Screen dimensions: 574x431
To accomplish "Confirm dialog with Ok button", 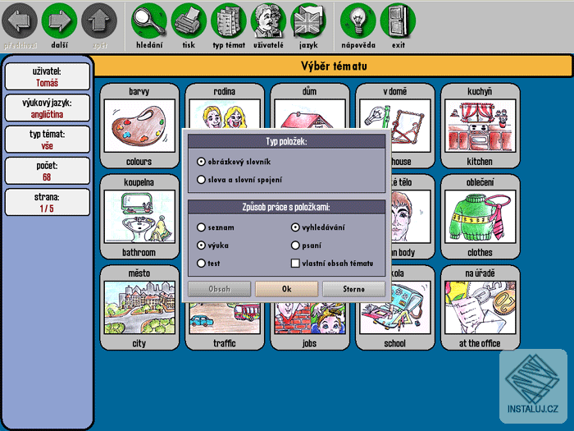I will pyautogui.click(x=287, y=289).
